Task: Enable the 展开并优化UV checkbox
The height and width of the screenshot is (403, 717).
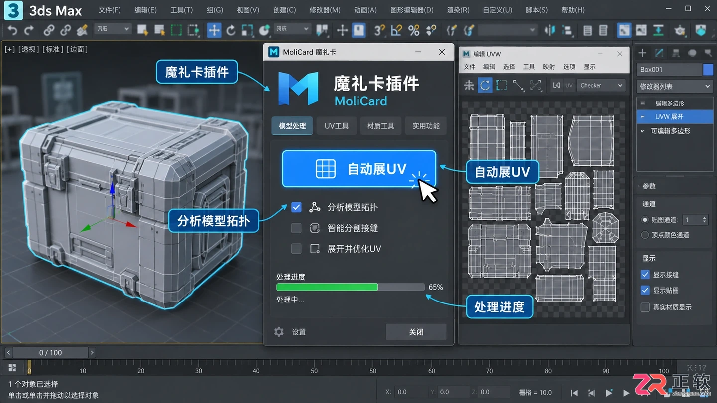Action: coord(296,249)
